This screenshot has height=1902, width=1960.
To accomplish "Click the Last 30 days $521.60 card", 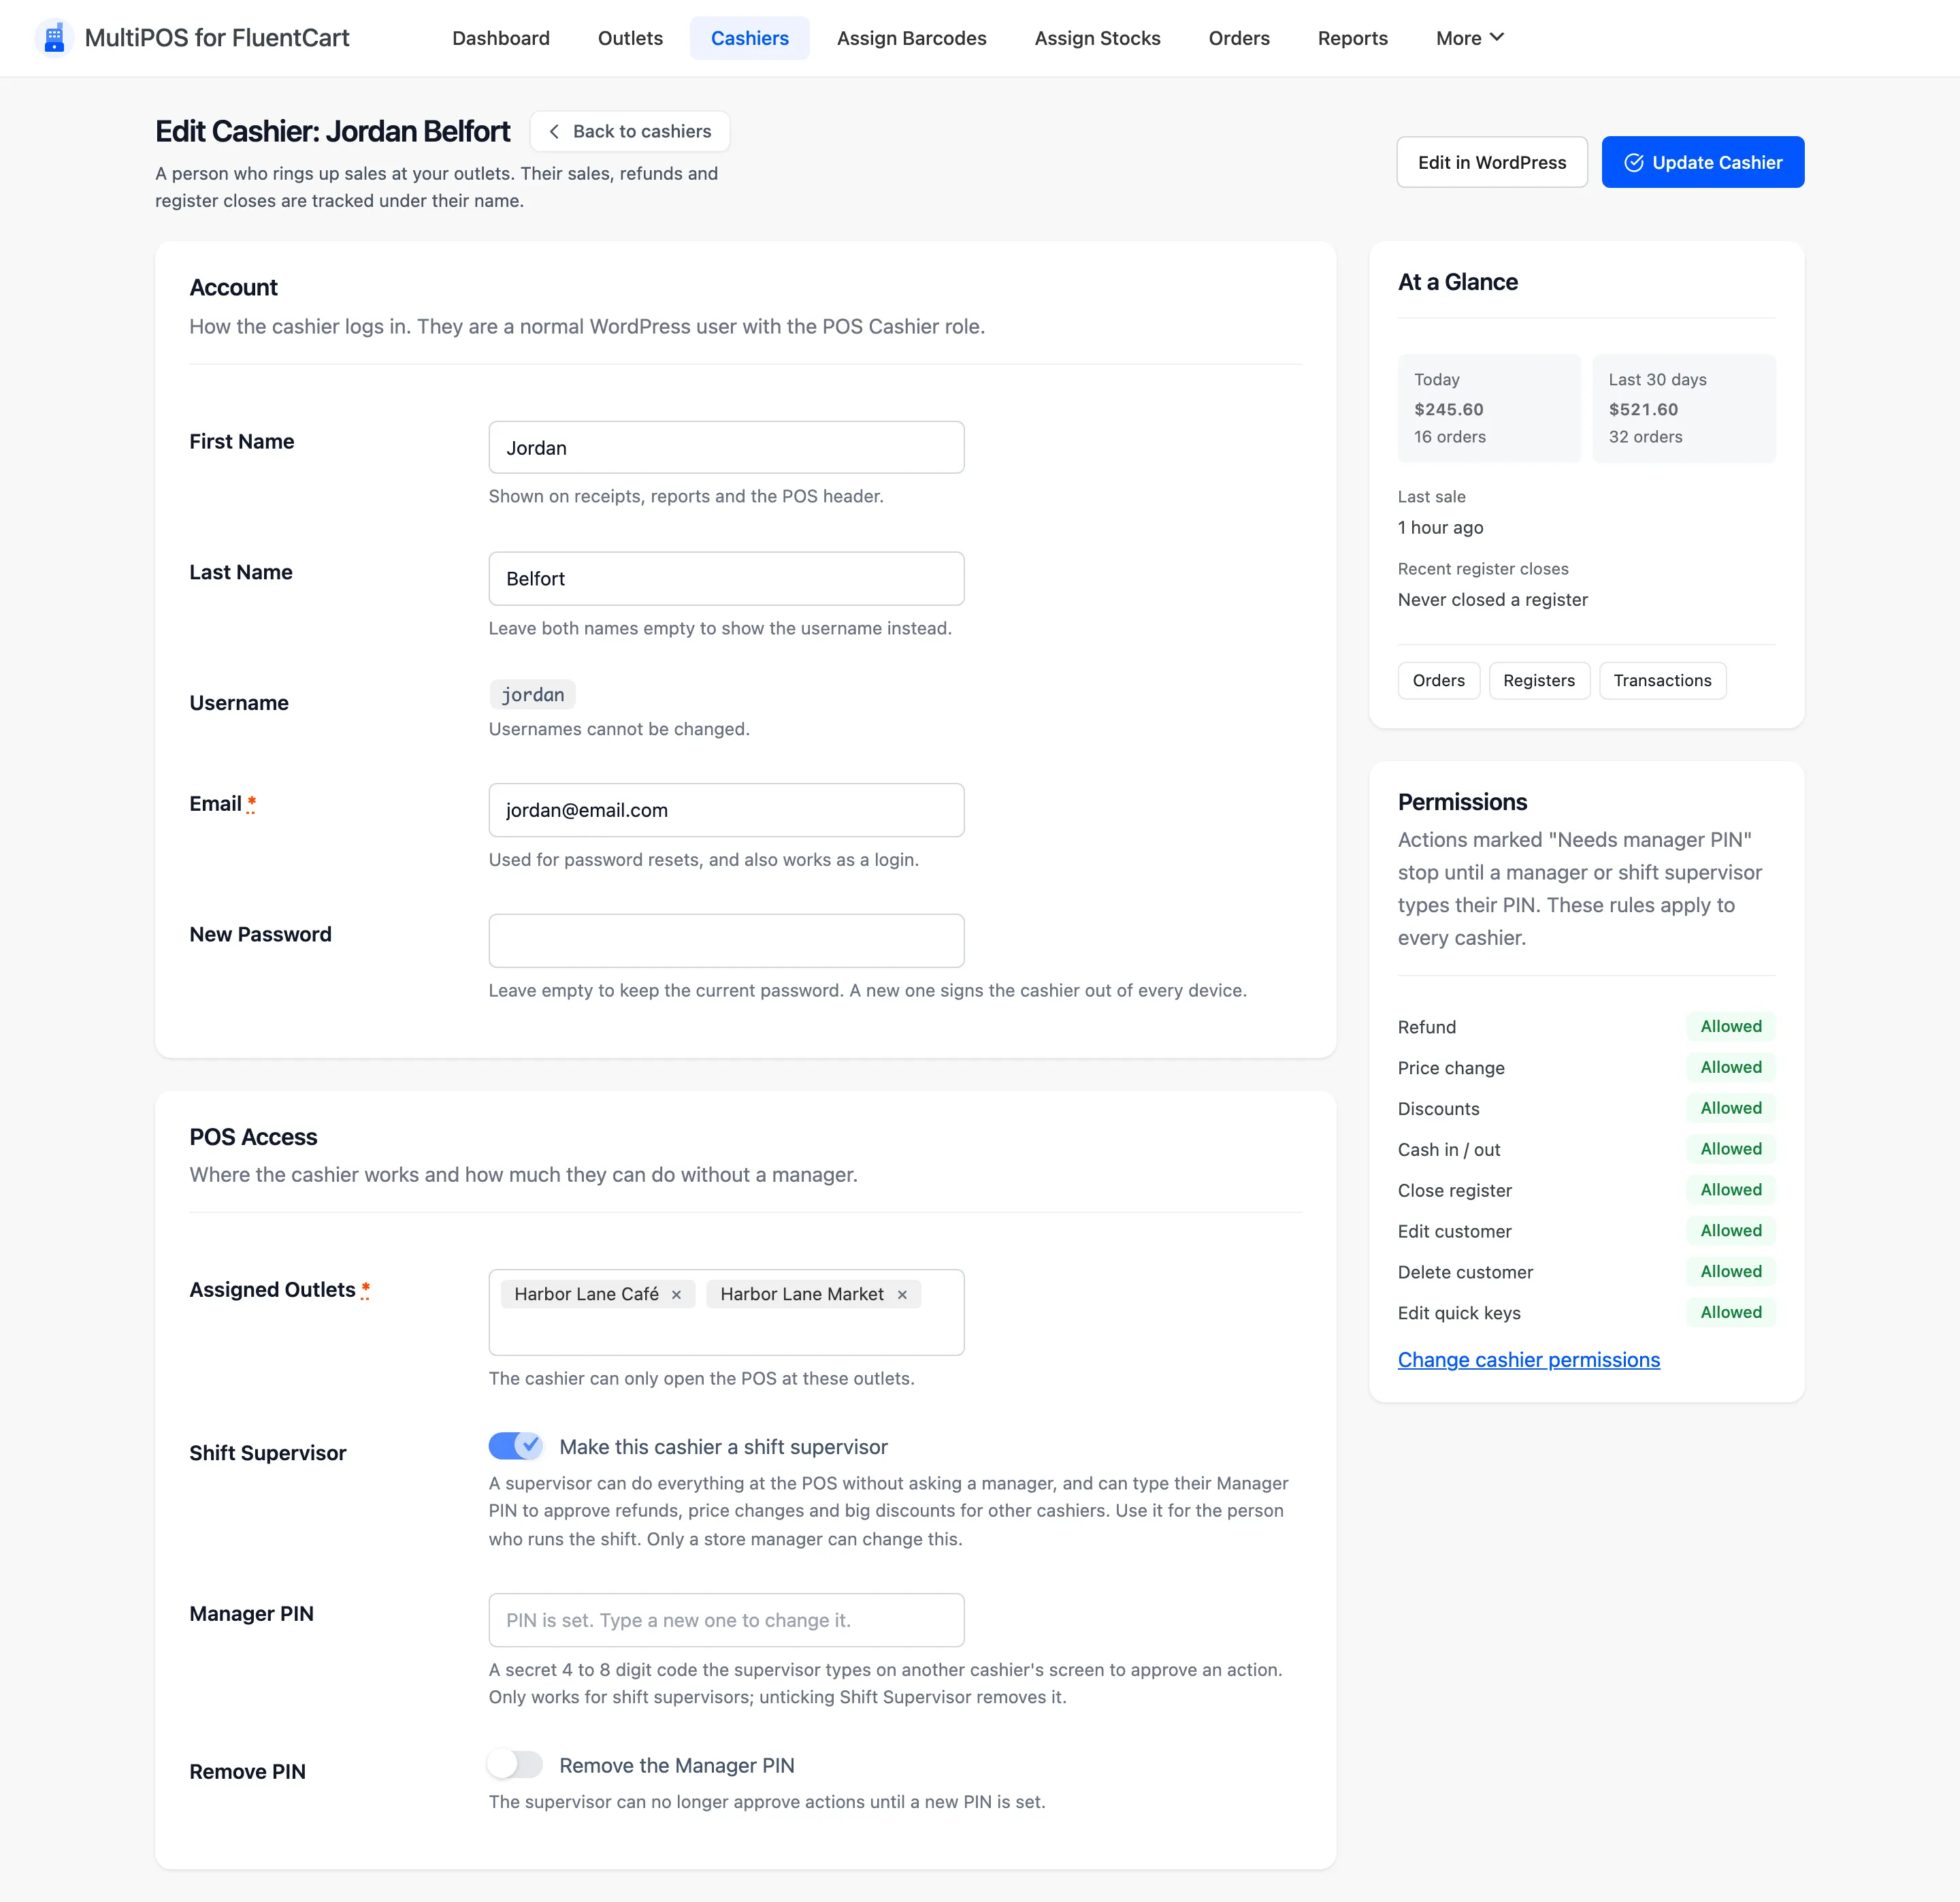I will coord(1684,408).
